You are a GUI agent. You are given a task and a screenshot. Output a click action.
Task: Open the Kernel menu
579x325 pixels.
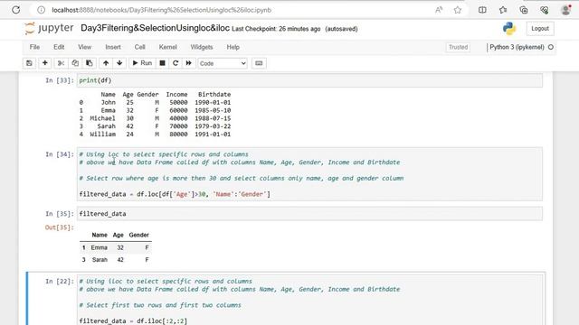click(x=168, y=47)
